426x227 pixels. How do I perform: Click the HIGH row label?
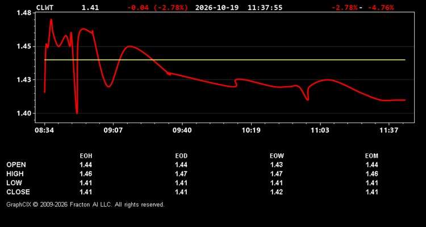[15, 174]
